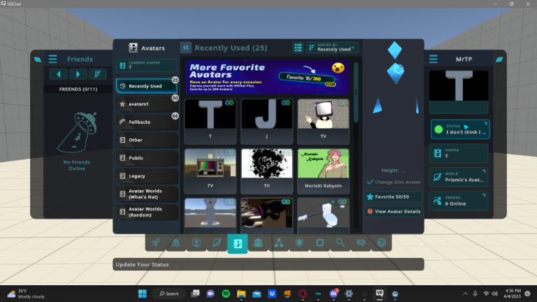This screenshot has height=302, width=537.
Task: Open the Worlds planet icon
Action: [217, 243]
